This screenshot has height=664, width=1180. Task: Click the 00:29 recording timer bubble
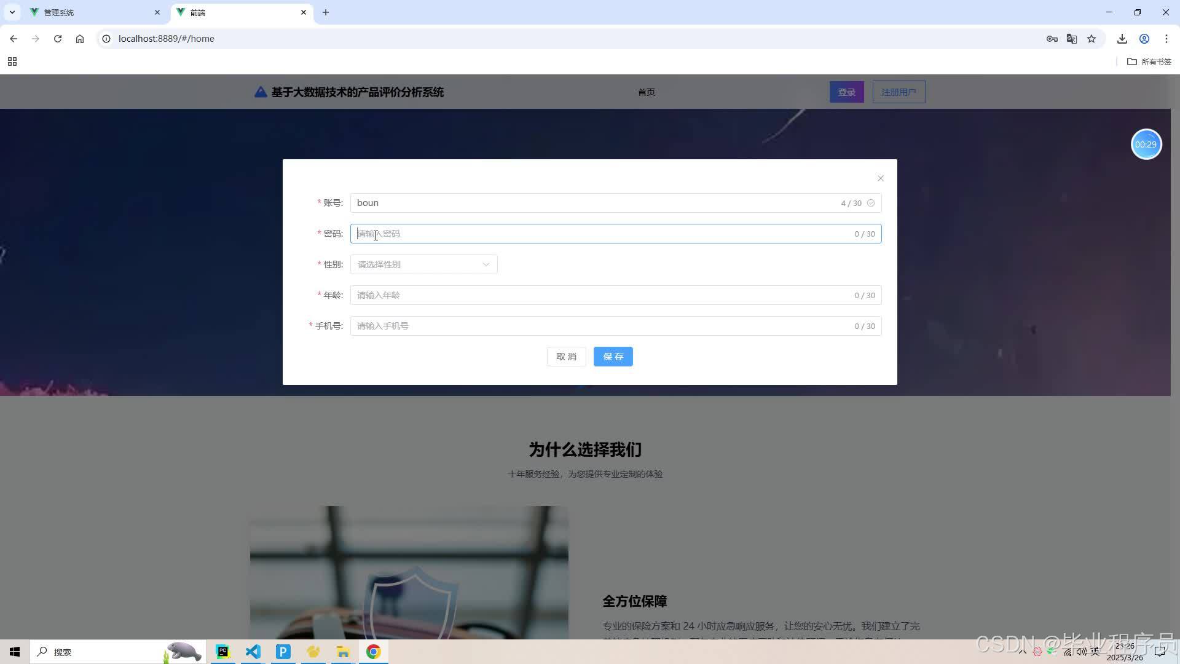1146,144
